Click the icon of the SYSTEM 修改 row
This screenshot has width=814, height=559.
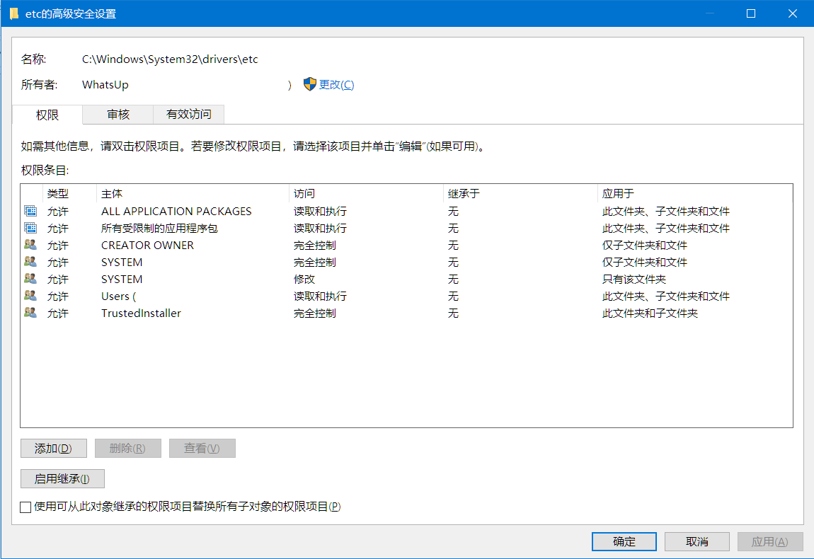click(x=30, y=279)
